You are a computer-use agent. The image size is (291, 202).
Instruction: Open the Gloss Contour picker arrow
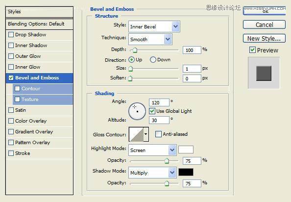point(146,134)
